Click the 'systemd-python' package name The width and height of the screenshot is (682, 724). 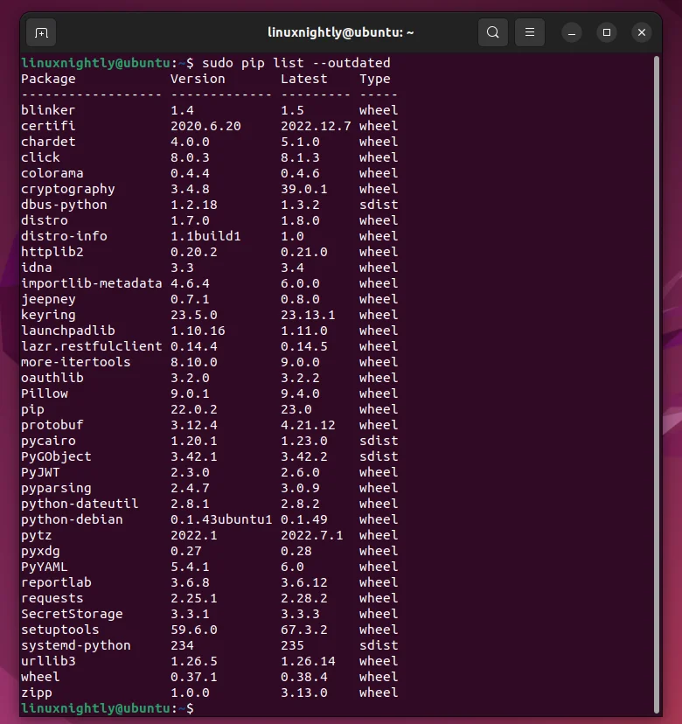pyautogui.click(x=76, y=645)
